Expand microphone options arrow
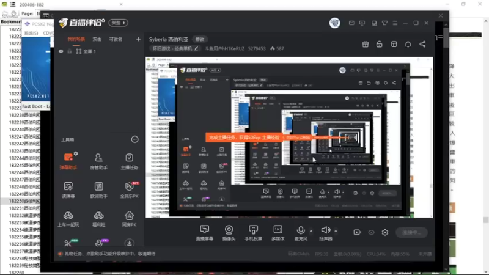Image resolution: width=489 pixels, height=275 pixels. (311, 231)
